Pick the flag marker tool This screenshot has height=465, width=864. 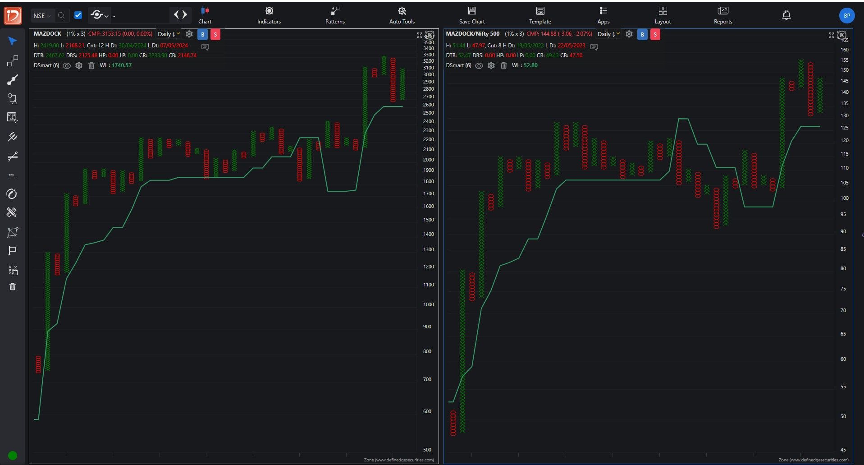13,251
